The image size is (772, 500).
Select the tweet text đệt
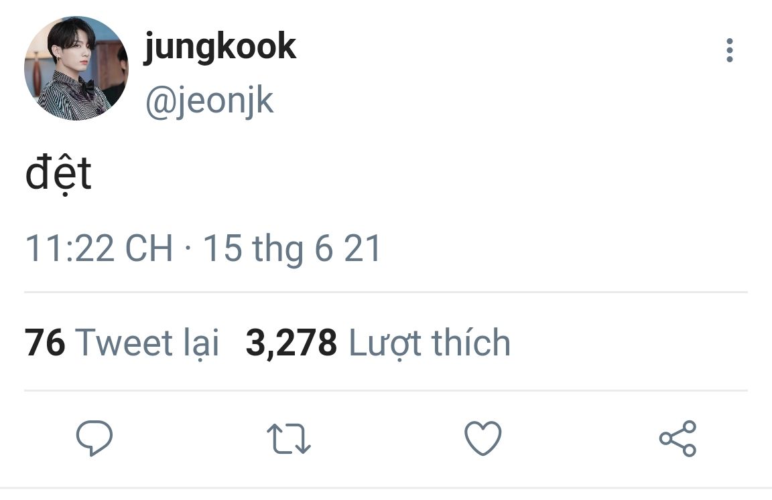point(58,174)
